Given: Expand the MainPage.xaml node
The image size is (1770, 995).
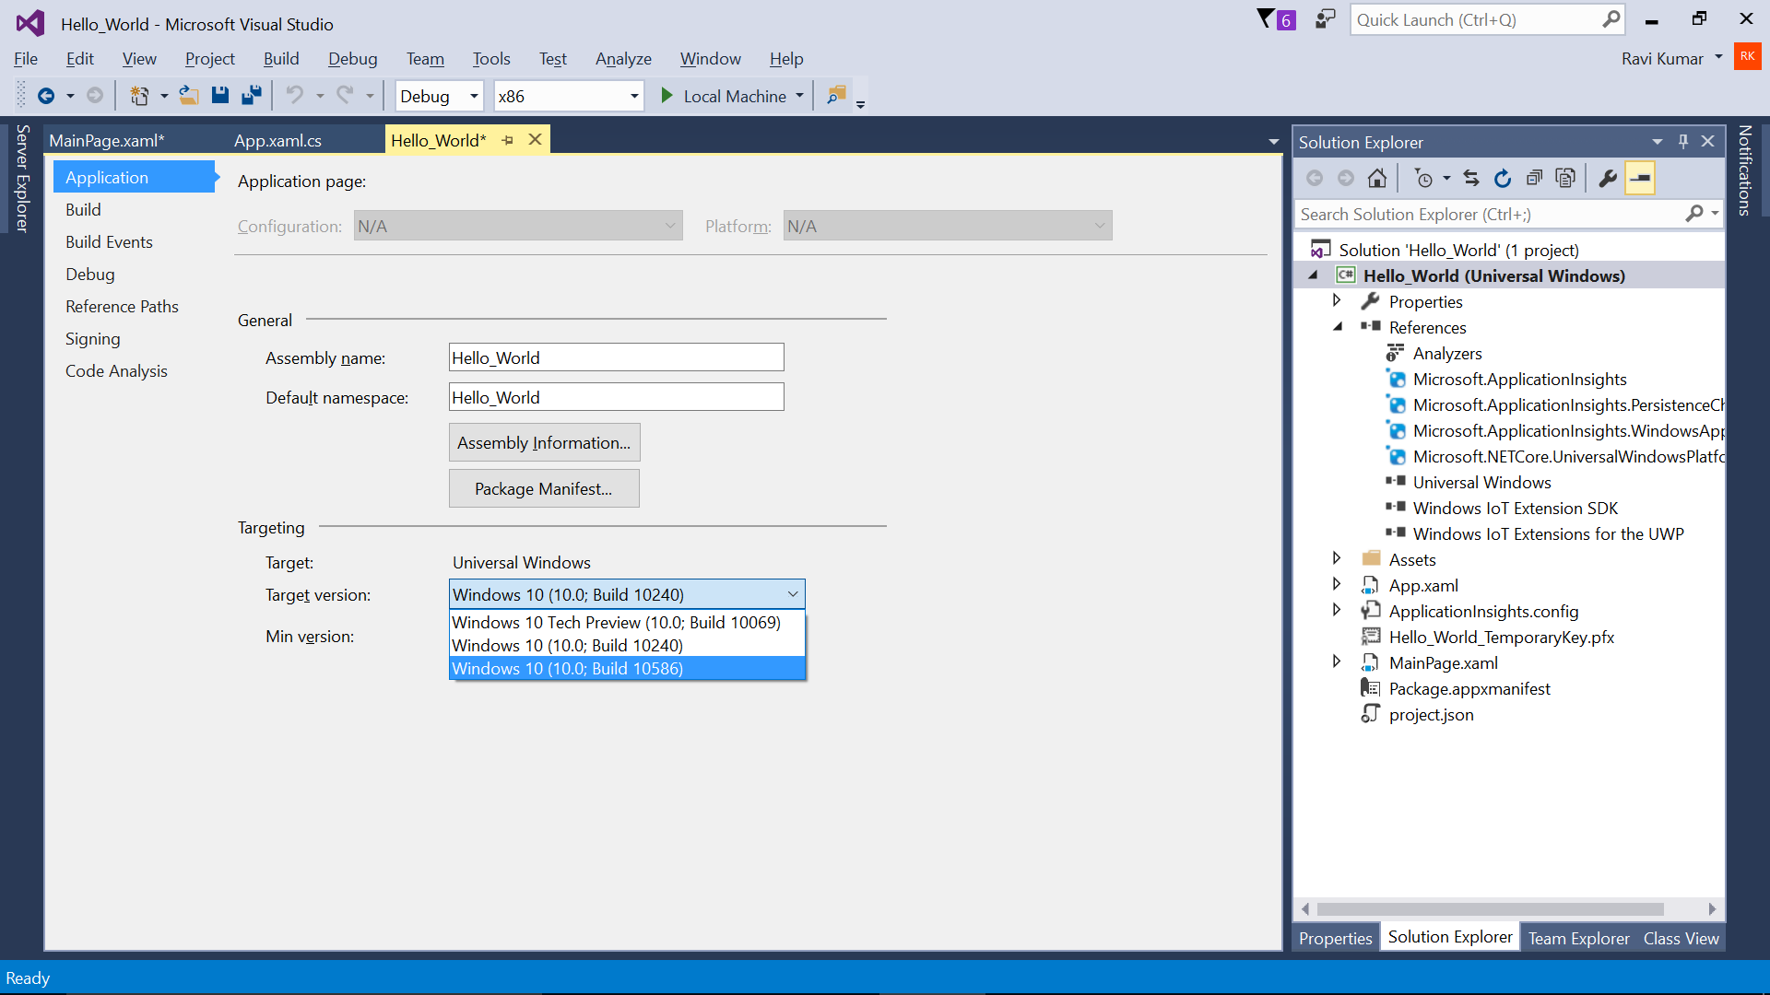Looking at the screenshot, I should coord(1337,661).
